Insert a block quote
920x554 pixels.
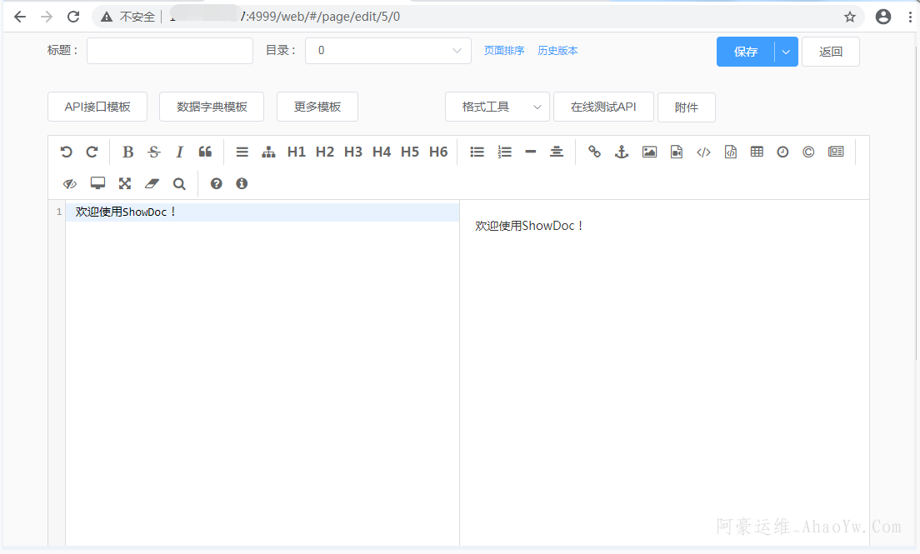205,152
